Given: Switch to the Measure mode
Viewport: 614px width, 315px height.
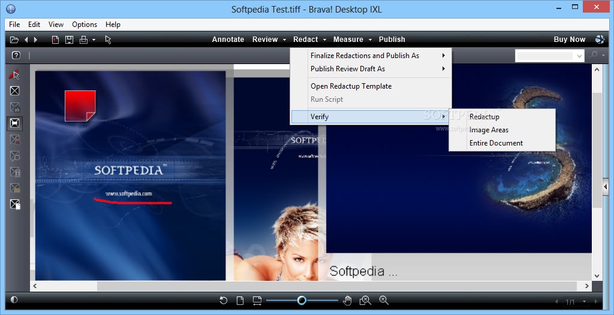Looking at the screenshot, I should pyautogui.click(x=348, y=40).
